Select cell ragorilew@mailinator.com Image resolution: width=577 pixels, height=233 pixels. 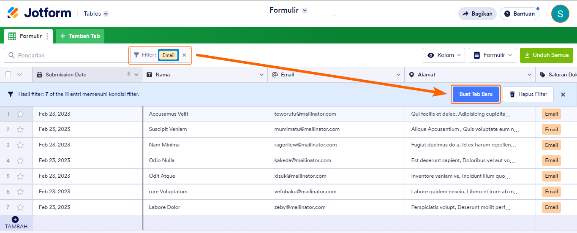(x=336, y=145)
